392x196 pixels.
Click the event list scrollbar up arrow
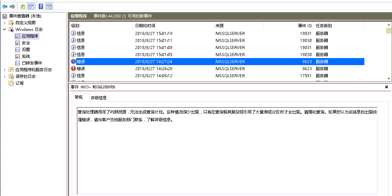389,25
